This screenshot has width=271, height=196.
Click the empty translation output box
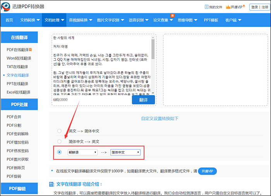[x=215, y=70]
